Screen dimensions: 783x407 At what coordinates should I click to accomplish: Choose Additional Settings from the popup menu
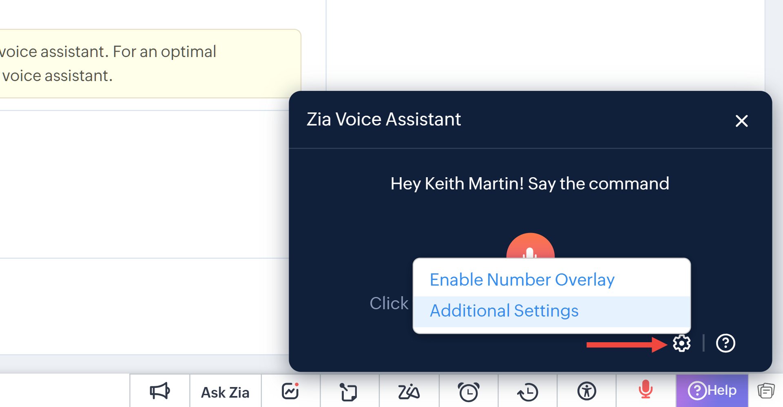click(x=504, y=311)
